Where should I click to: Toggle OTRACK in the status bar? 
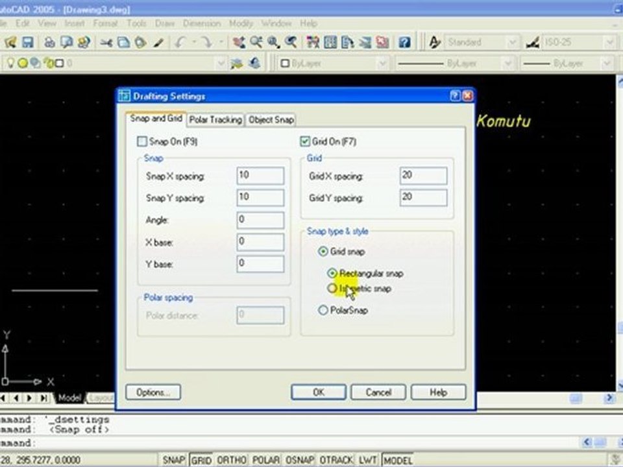click(337, 460)
